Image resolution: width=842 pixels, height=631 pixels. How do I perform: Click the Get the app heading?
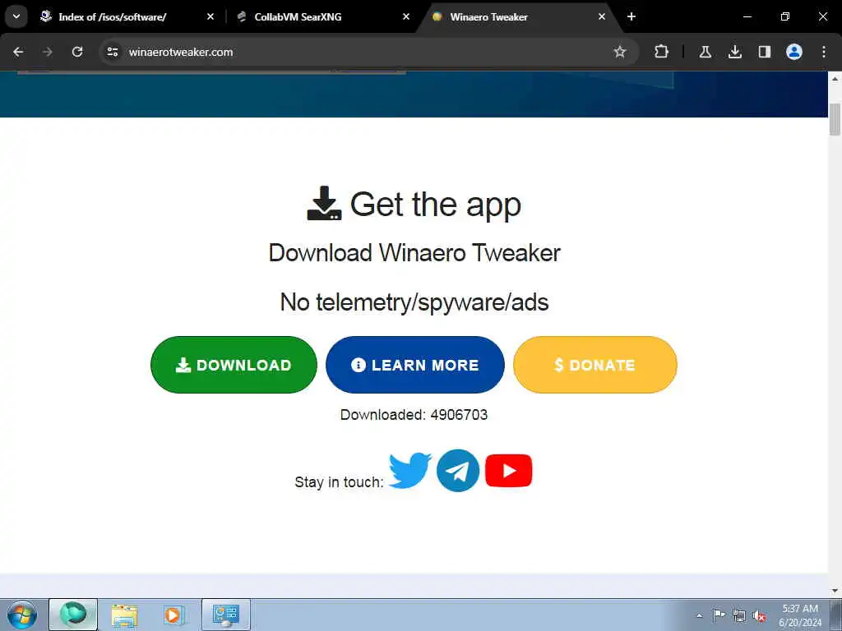point(414,204)
